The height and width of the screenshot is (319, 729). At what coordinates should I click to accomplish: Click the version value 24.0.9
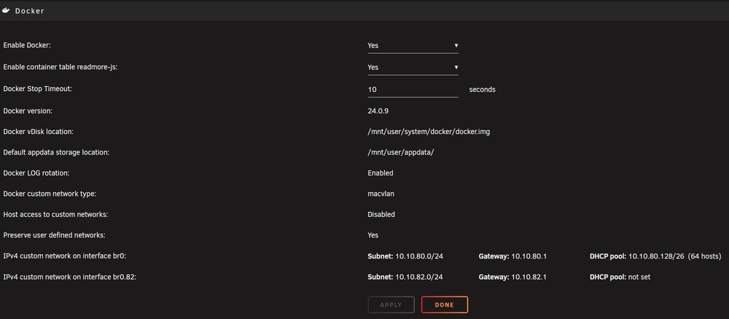[378, 111]
